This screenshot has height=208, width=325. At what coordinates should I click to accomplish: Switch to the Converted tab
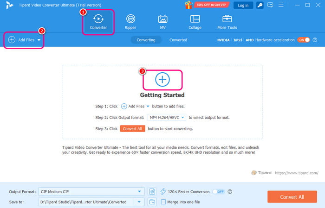(x=178, y=40)
